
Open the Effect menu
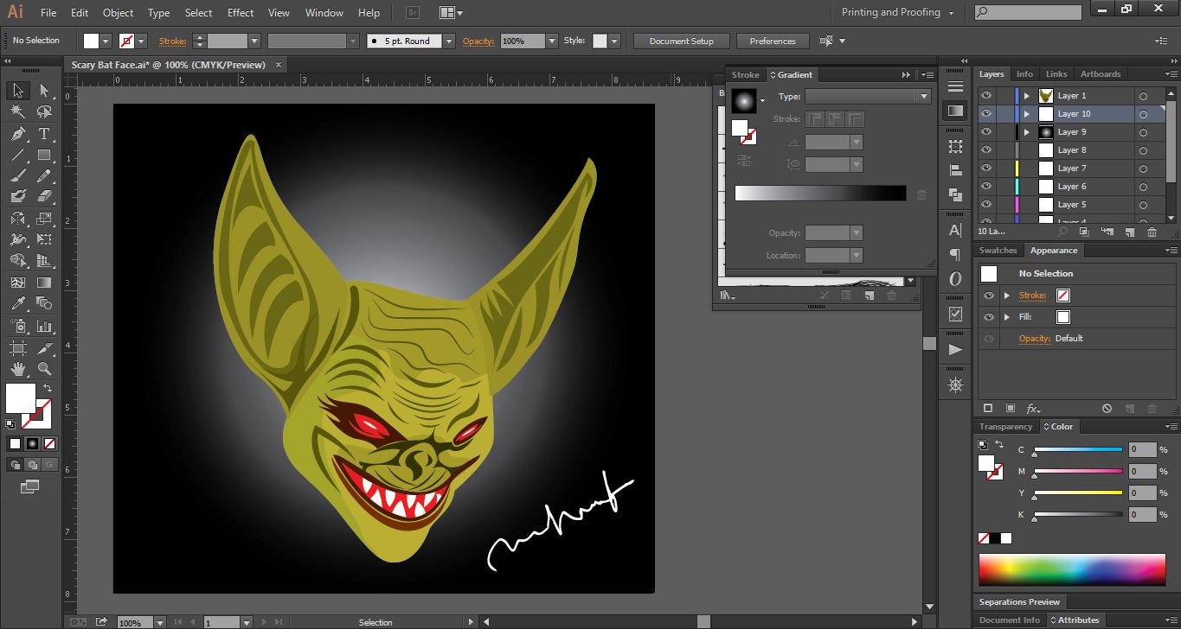click(x=241, y=13)
